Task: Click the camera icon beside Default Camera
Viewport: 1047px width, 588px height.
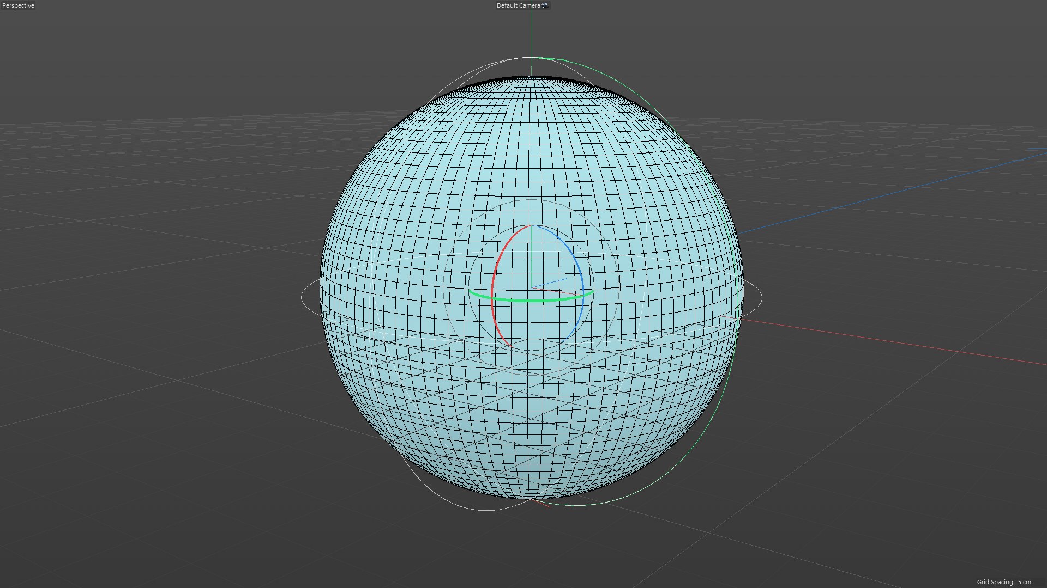Action: point(544,5)
